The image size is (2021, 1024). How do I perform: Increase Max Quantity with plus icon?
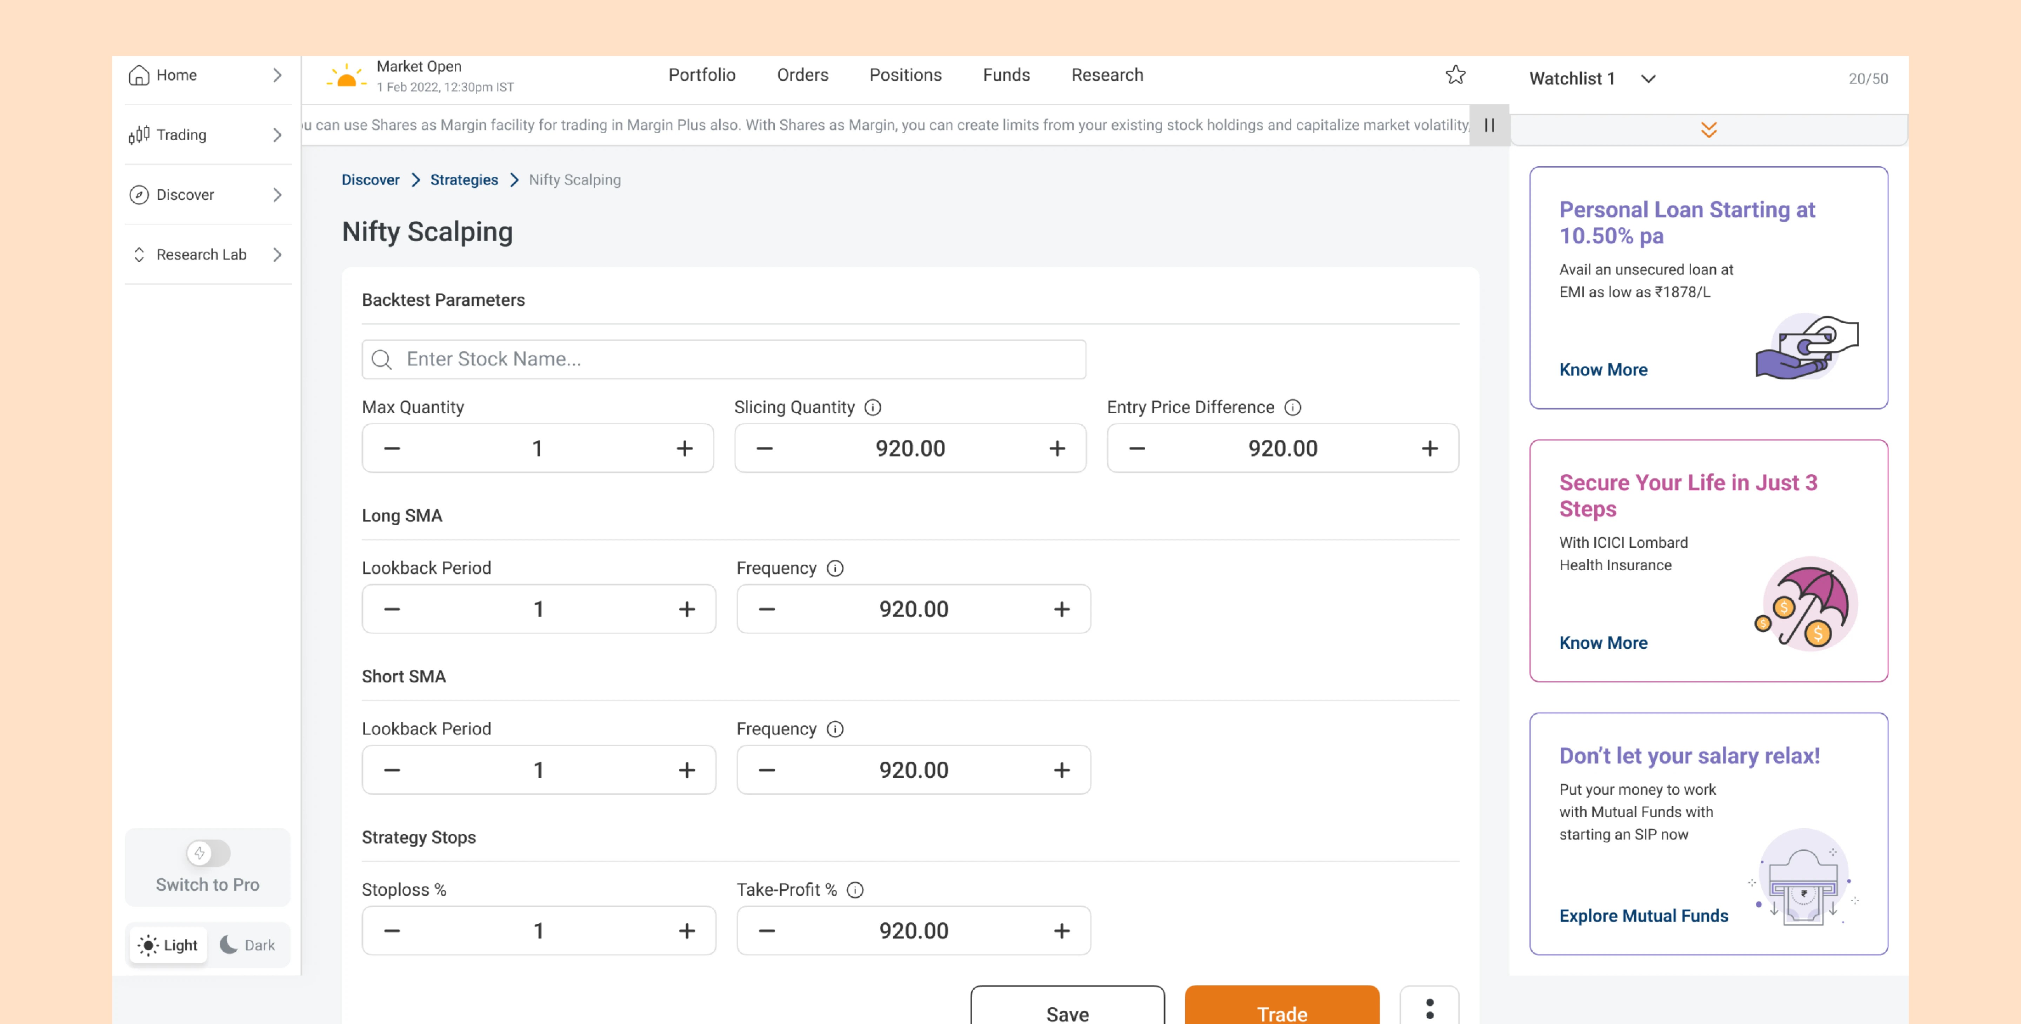click(684, 449)
